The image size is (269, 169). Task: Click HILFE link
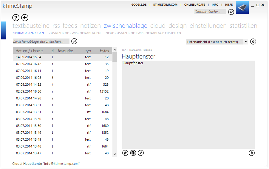(229, 5)
